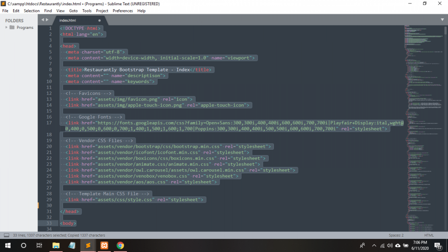This screenshot has height=252, width=448.
Task: Open the tab list dropdown arrow
Action: 442,20
